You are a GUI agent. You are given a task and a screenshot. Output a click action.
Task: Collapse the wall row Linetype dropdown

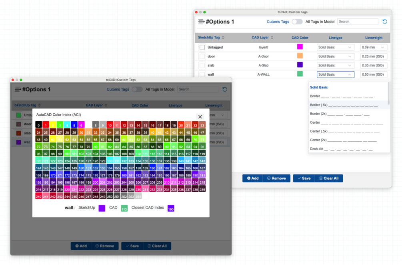click(335, 74)
